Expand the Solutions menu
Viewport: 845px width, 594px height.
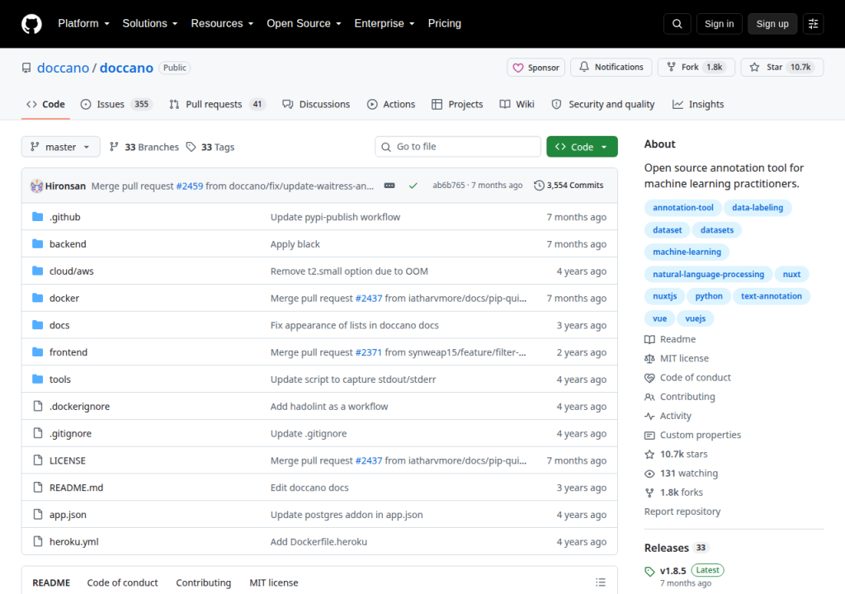point(150,24)
